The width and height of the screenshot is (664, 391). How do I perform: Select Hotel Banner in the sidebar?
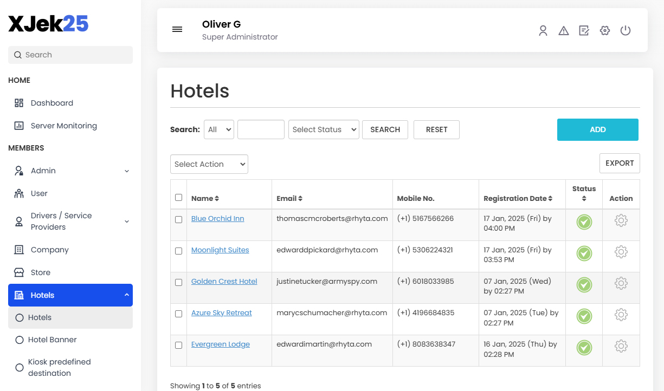point(51,340)
